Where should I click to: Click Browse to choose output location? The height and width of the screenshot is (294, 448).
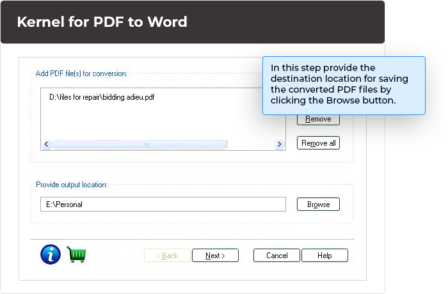(318, 205)
